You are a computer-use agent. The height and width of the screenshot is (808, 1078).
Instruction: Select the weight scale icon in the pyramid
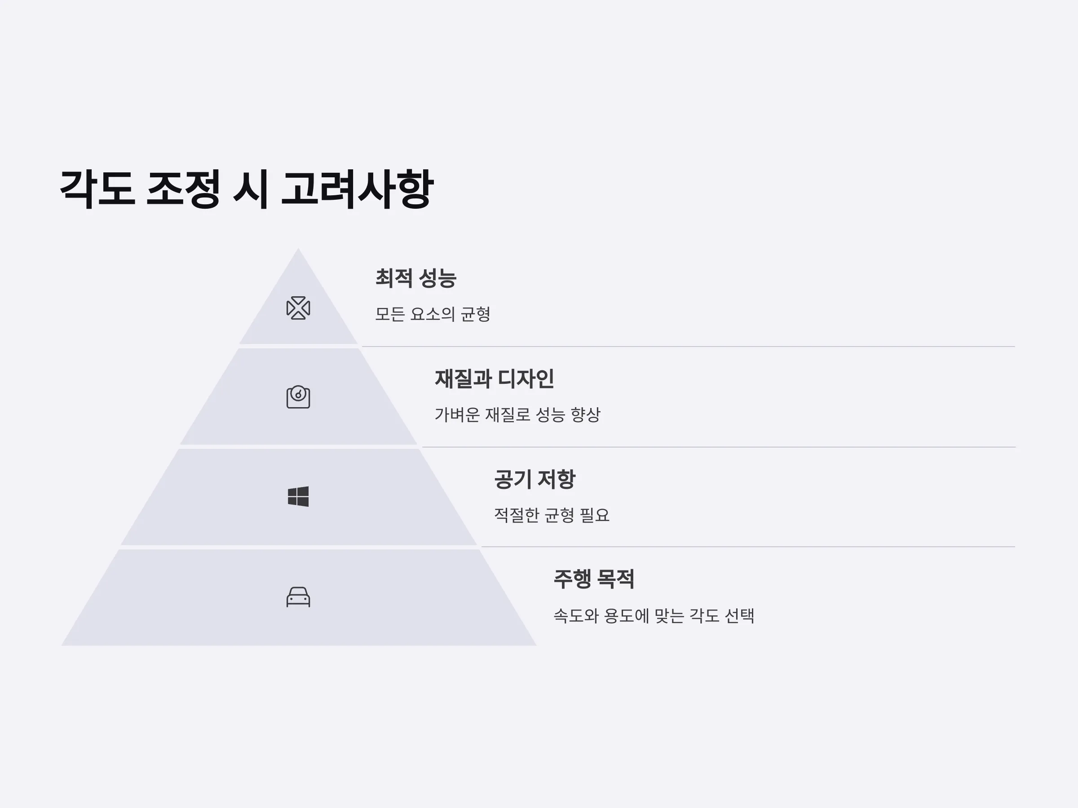tap(298, 397)
